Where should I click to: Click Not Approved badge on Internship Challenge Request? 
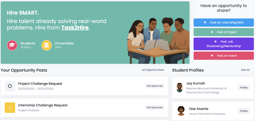(x=155, y=107)
